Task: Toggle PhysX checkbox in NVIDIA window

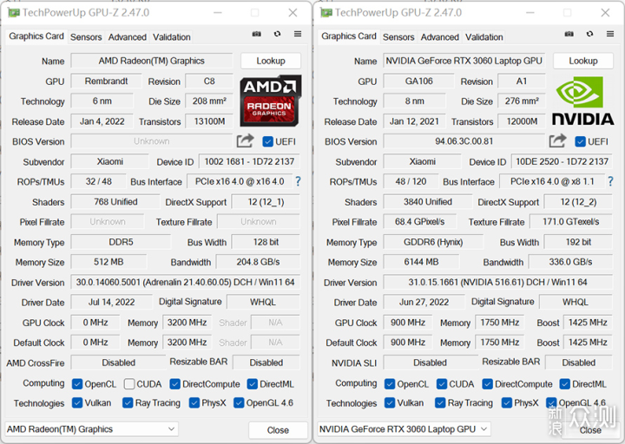Action: [x=506, y=402]
